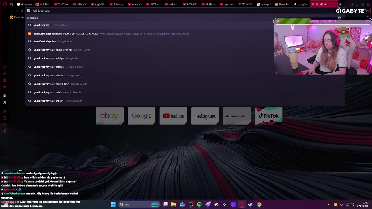Open Logitech G Hub from the taskbar
This screenshot has width=372, height=209.
225,204
